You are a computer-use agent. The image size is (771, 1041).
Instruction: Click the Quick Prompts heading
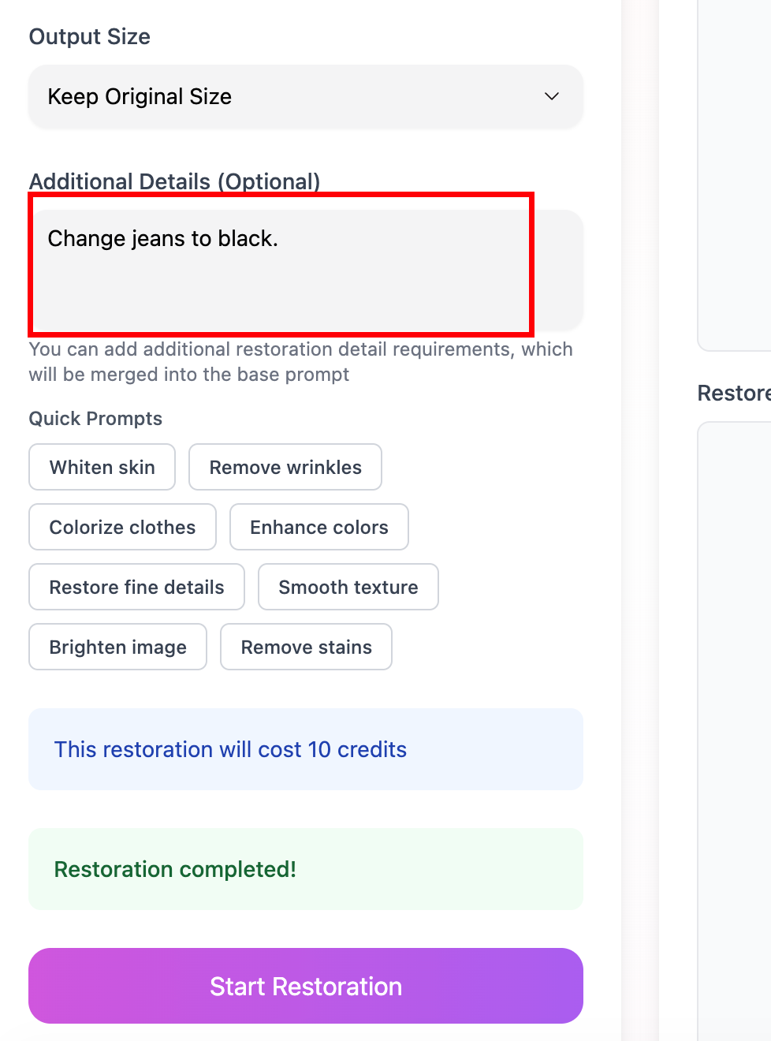click(95, 419)
